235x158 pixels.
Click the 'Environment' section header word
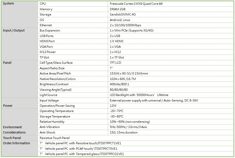(x=12, y=127)
